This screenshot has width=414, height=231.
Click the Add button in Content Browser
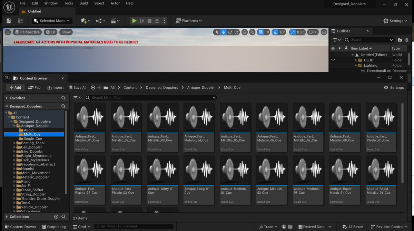coord(15,87)
